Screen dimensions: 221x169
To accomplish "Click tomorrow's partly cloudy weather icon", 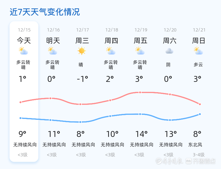I will click(52, 51).
